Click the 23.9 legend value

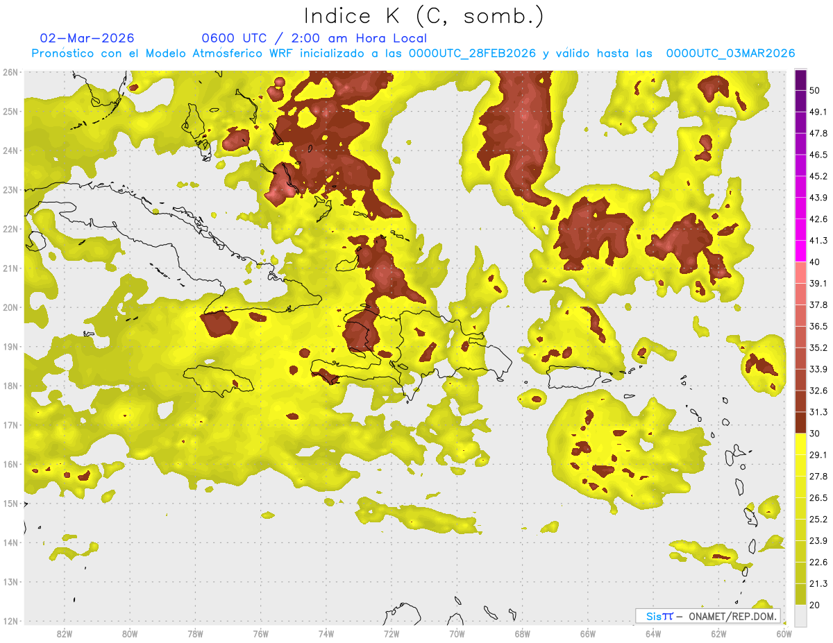pos(818,541)
